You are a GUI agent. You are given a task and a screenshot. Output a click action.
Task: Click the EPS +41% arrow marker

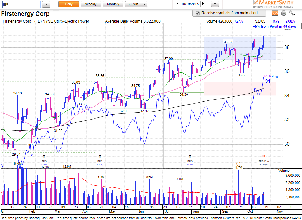click(x=190, y=156)
